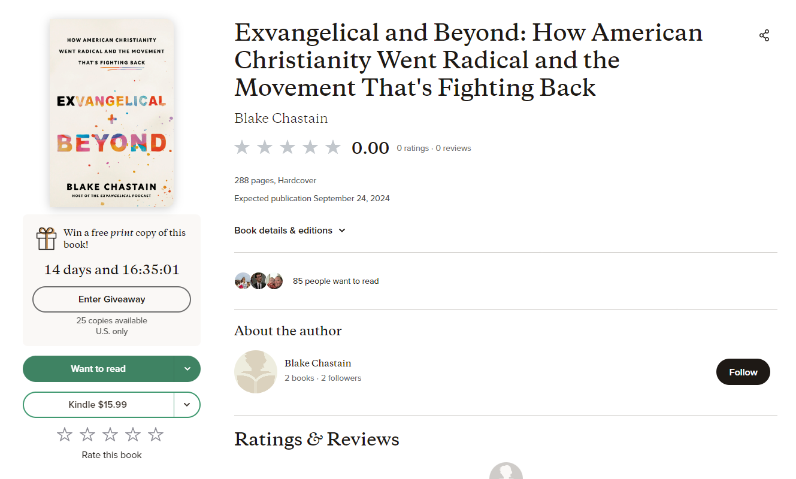796x479 pixels.
Task: Follow author Blake Chastain
Action: [743, 372]
